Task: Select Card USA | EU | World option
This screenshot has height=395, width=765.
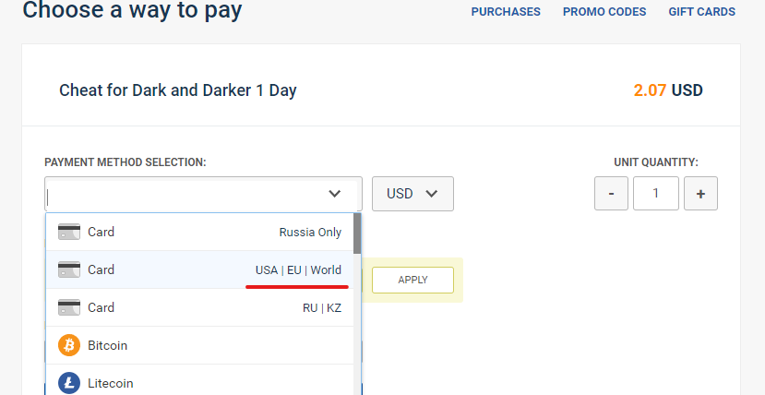Action: point(199,269)
